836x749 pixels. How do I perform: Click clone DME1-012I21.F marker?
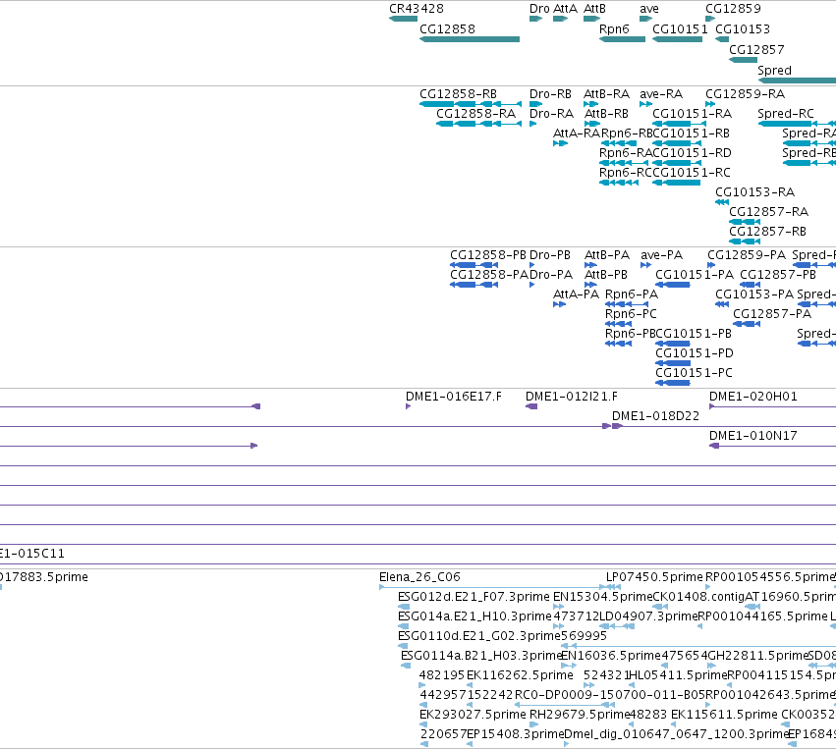pos(531,406)
